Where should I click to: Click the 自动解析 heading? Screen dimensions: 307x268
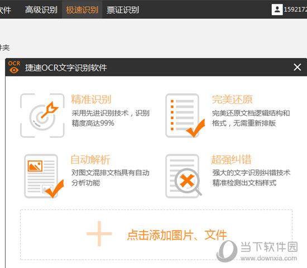point(90,159)
